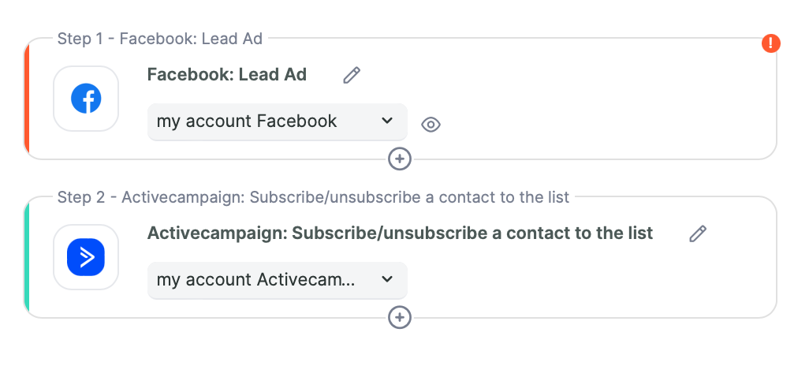The width and height of the screenshot is (809, 366).
Task: Click the green status stripe on Step 2
Action: point(27,257)
